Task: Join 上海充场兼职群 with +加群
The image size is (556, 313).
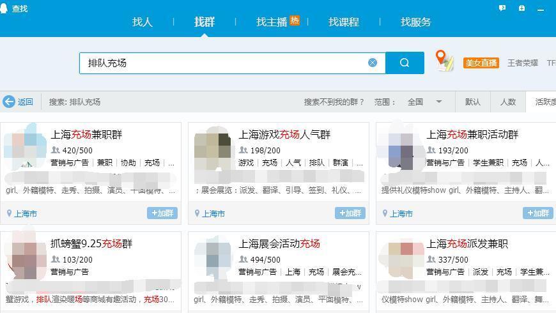Action: coord(162,213)
